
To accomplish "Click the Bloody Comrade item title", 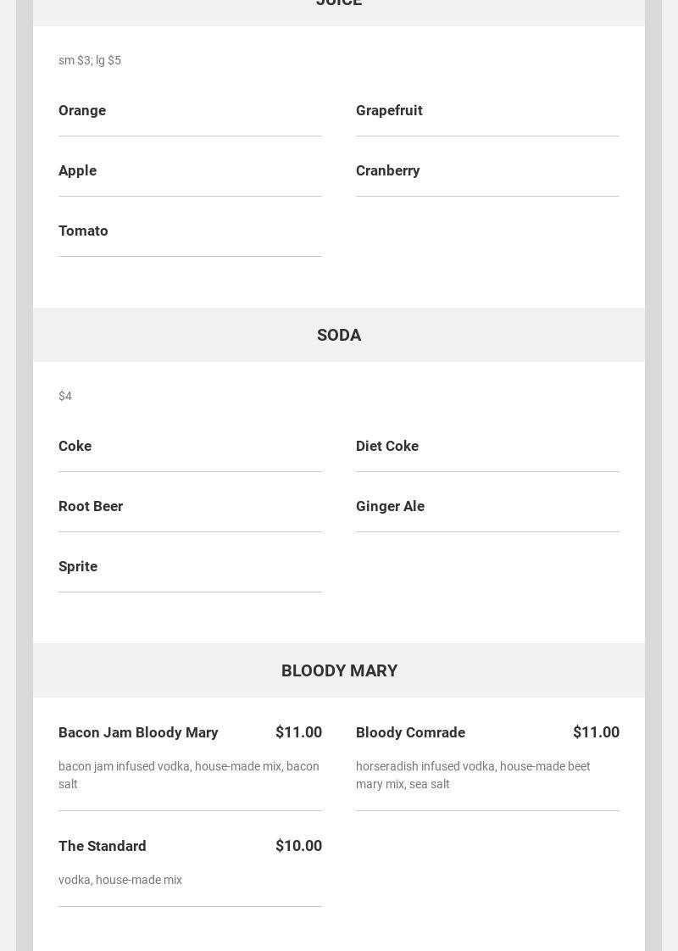I will click(x=410, y=732).
